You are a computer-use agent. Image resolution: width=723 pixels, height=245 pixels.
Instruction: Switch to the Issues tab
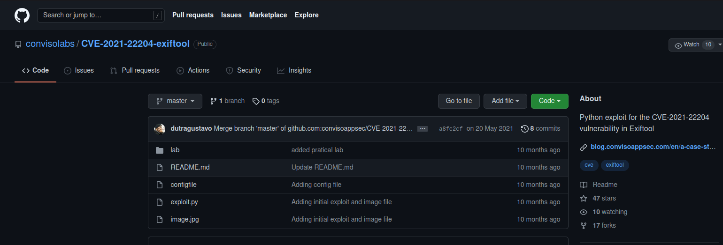click(79, 70)
